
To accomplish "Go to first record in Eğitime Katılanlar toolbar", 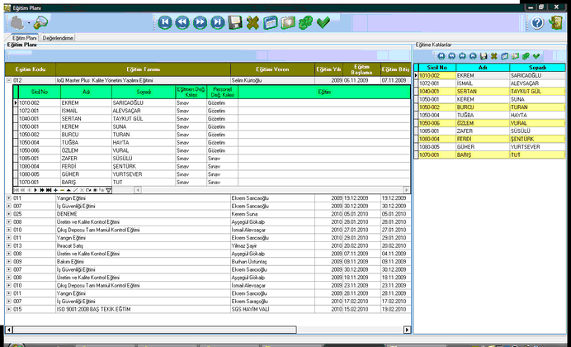I will (441, 56).
